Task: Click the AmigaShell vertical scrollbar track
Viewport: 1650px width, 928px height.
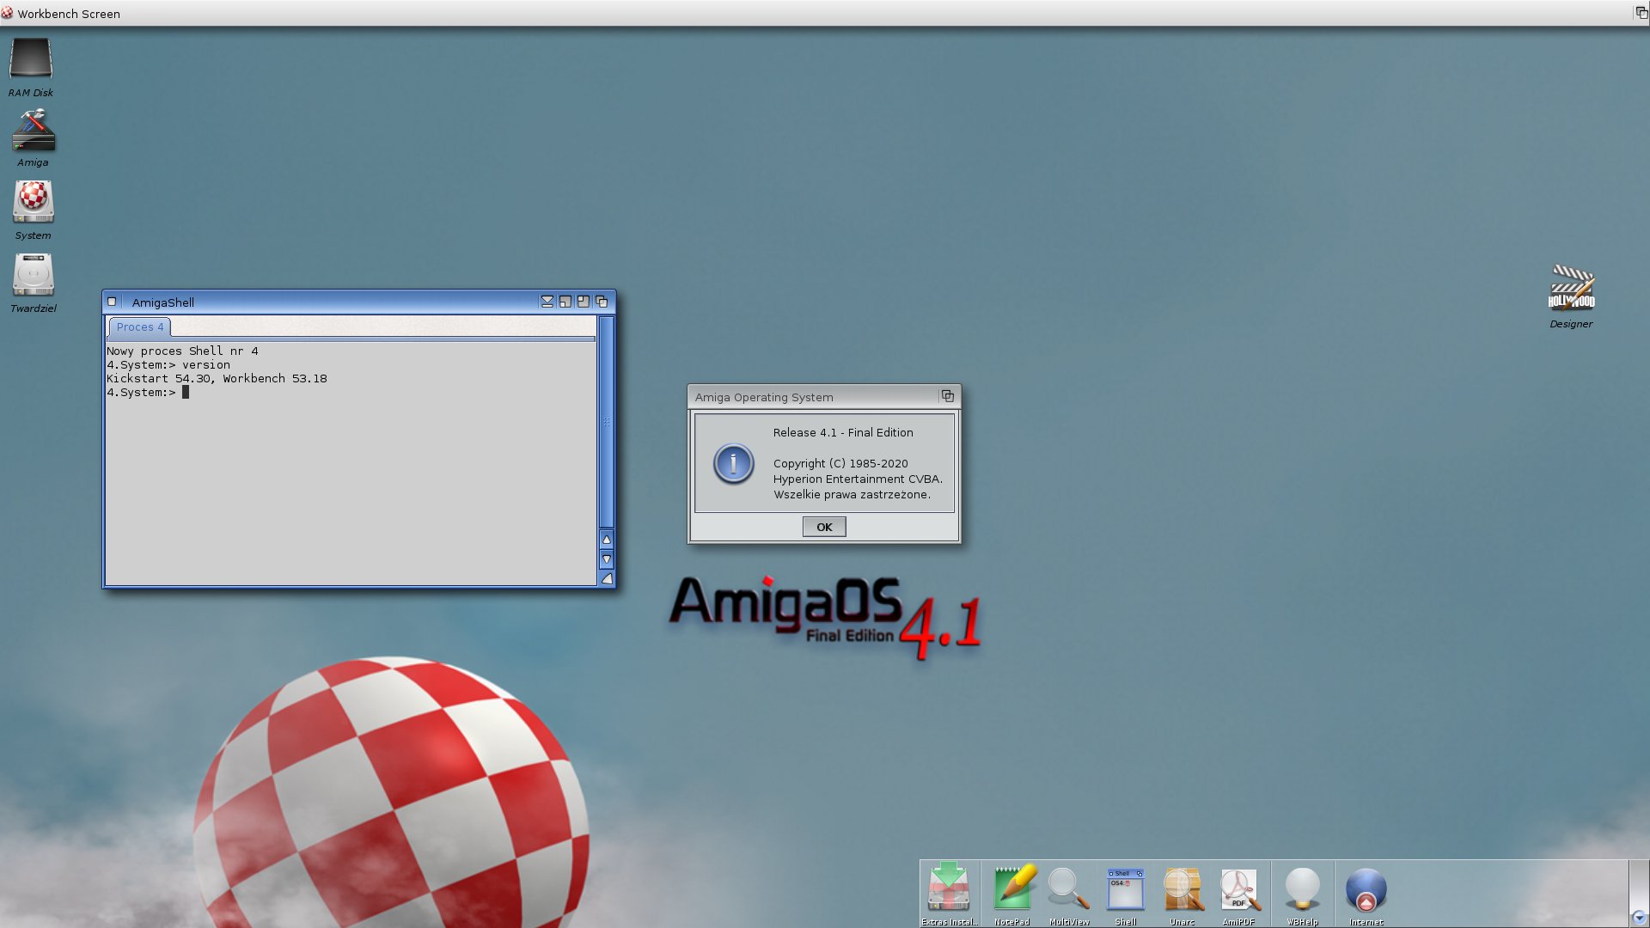Action: point(606,422)
